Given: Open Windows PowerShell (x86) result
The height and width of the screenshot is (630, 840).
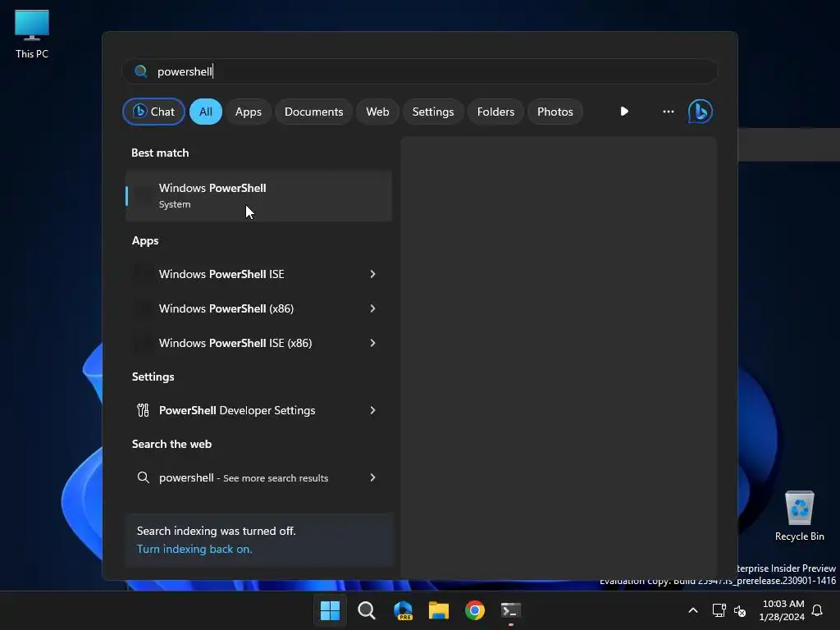Looking at the screenshot, I should [x=258, y=308].
